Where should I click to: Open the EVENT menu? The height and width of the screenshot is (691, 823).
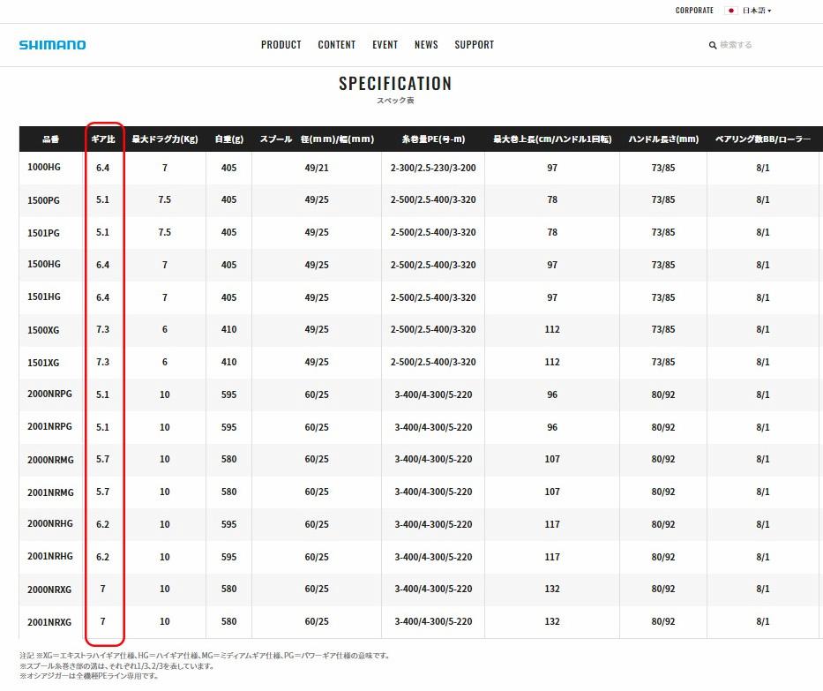coord(385,44)
